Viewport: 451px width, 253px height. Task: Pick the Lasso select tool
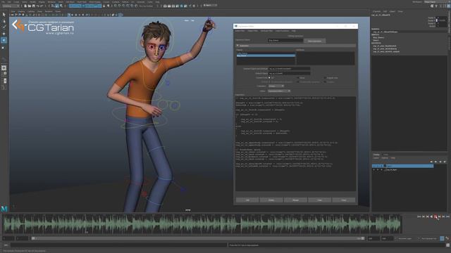pos(4,21)
